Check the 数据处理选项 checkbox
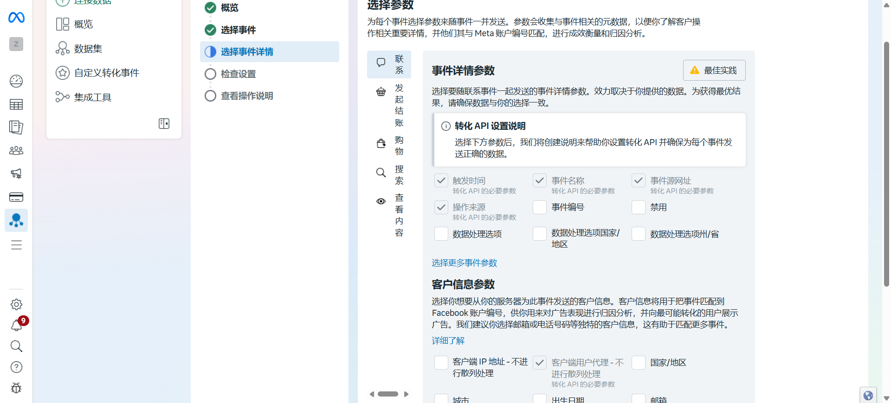 441,234
